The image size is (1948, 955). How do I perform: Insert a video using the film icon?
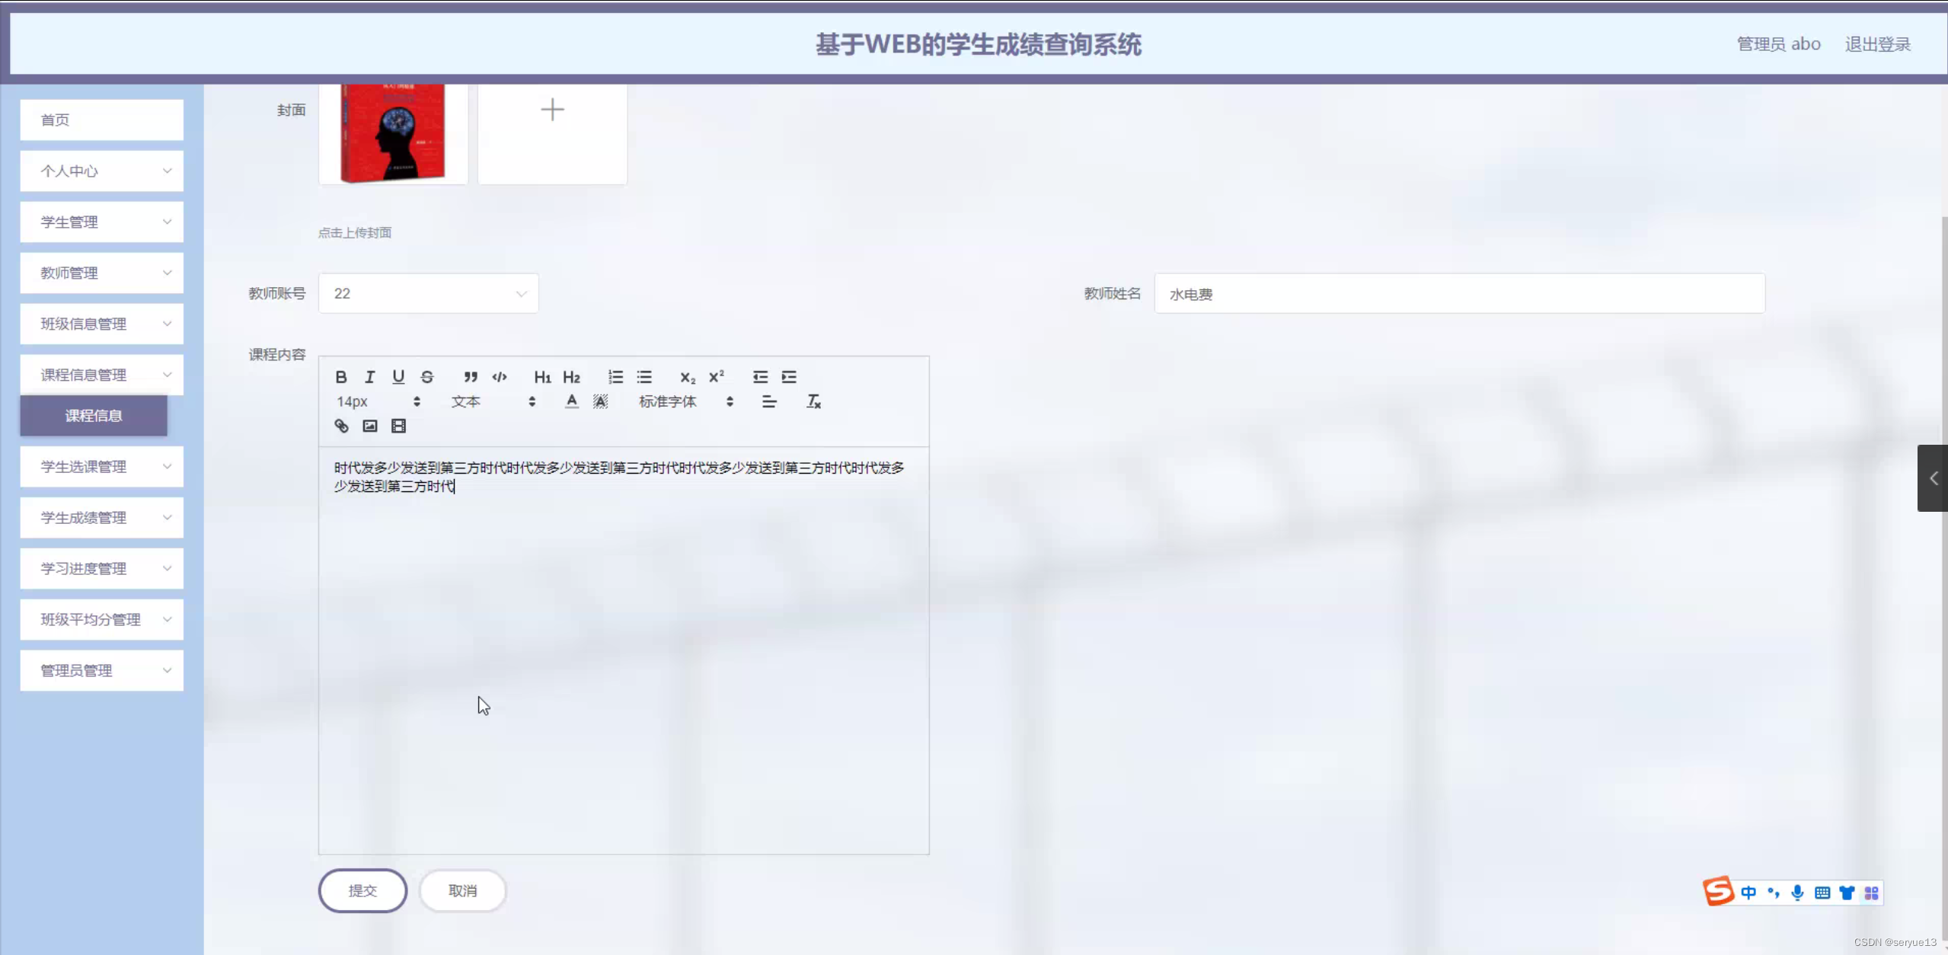(x=398, y=426)
